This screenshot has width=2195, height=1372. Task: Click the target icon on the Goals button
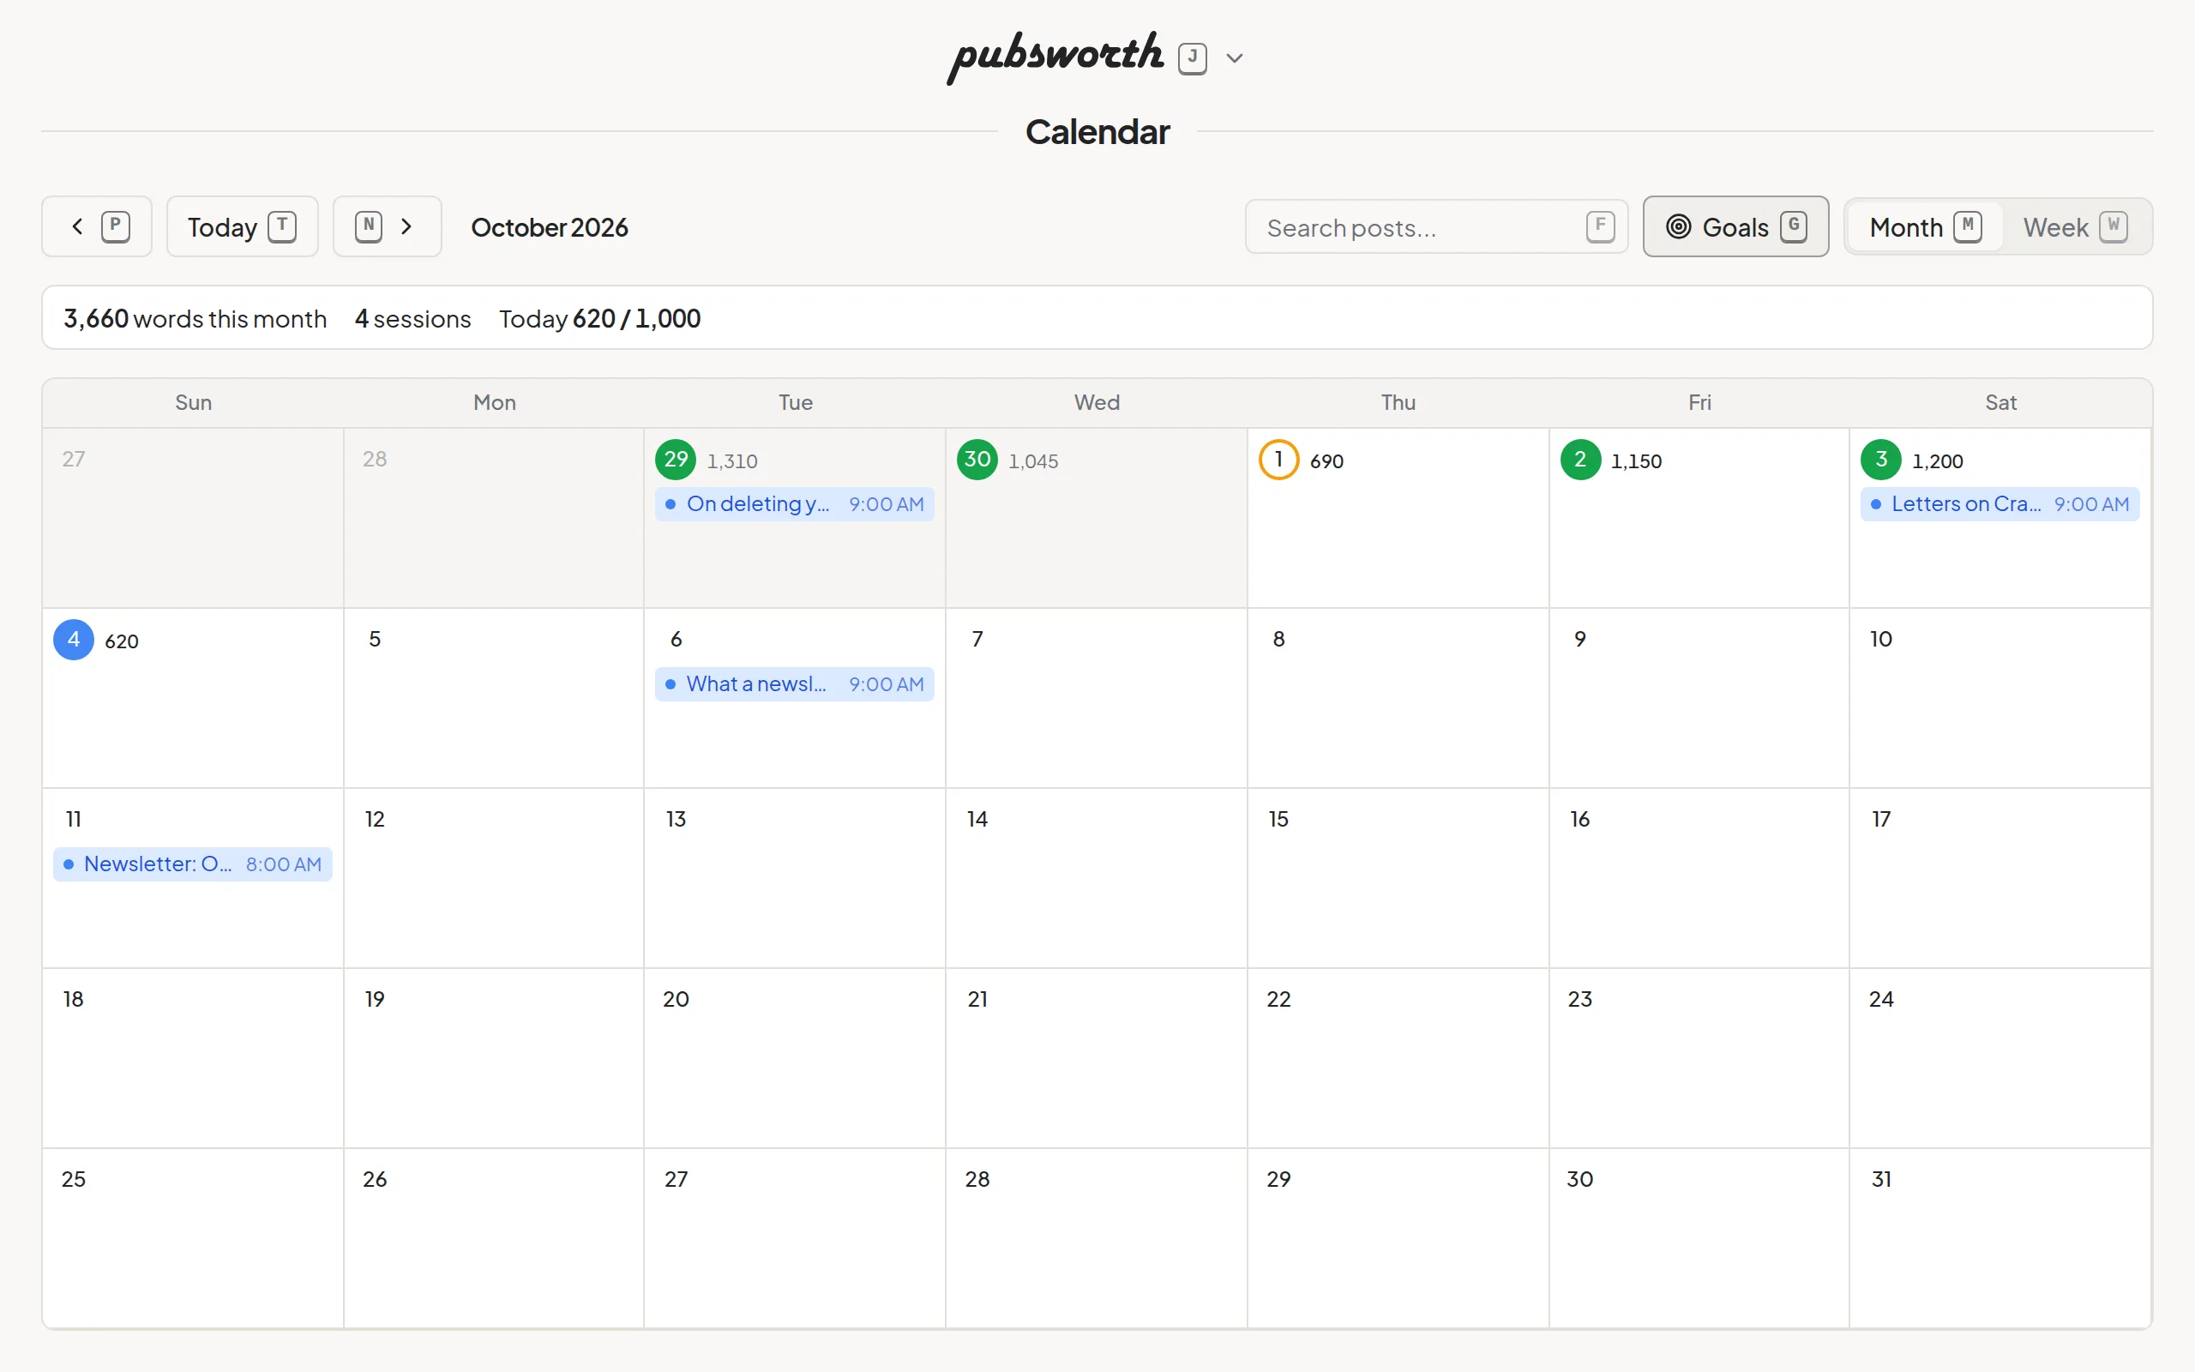(x=1679, y=227)
